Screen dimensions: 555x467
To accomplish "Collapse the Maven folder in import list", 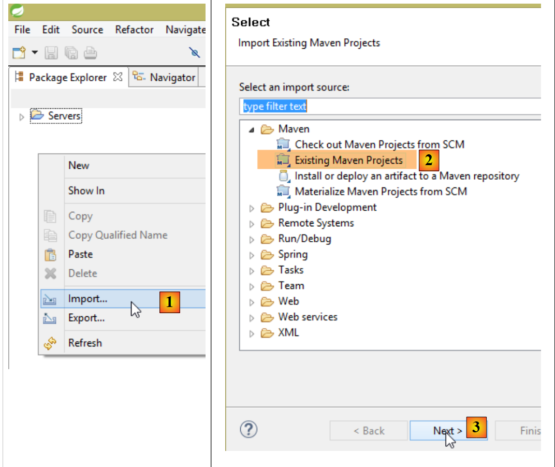I will 252,129.
